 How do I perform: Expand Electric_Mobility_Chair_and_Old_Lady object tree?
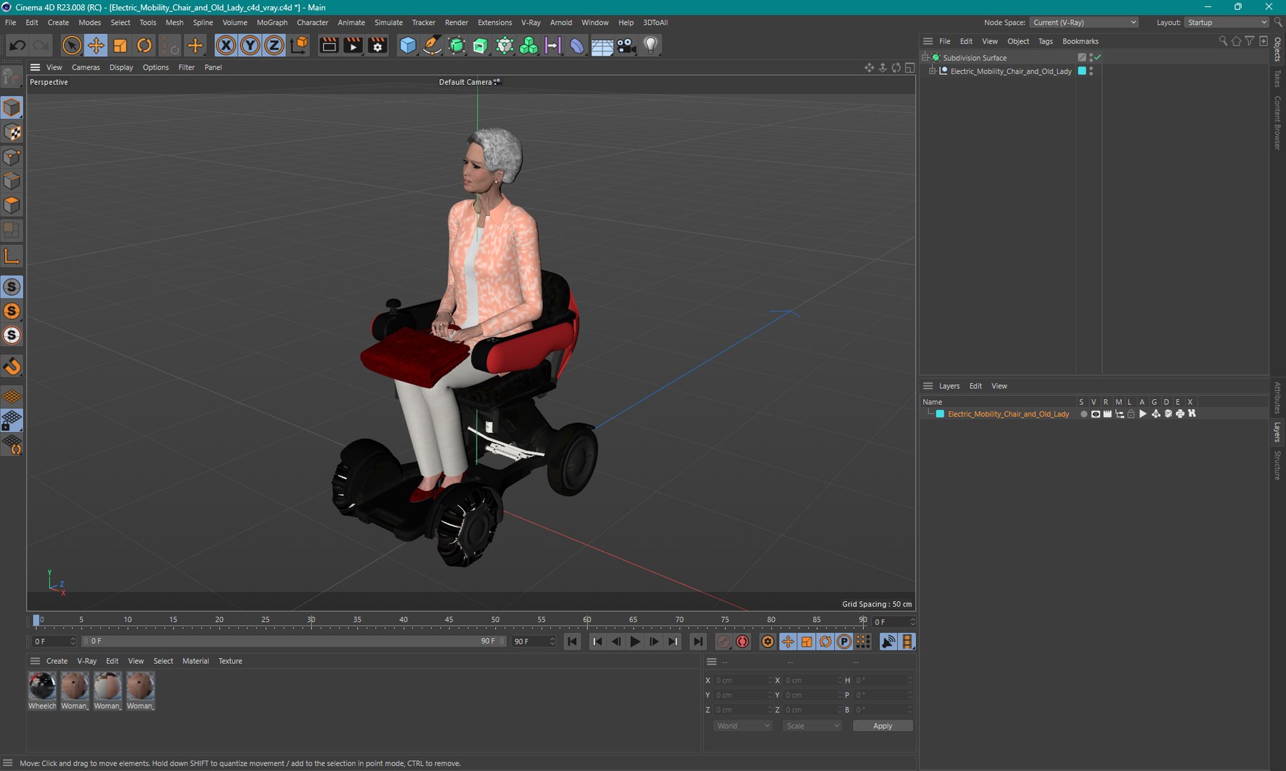tap(932, 71)
